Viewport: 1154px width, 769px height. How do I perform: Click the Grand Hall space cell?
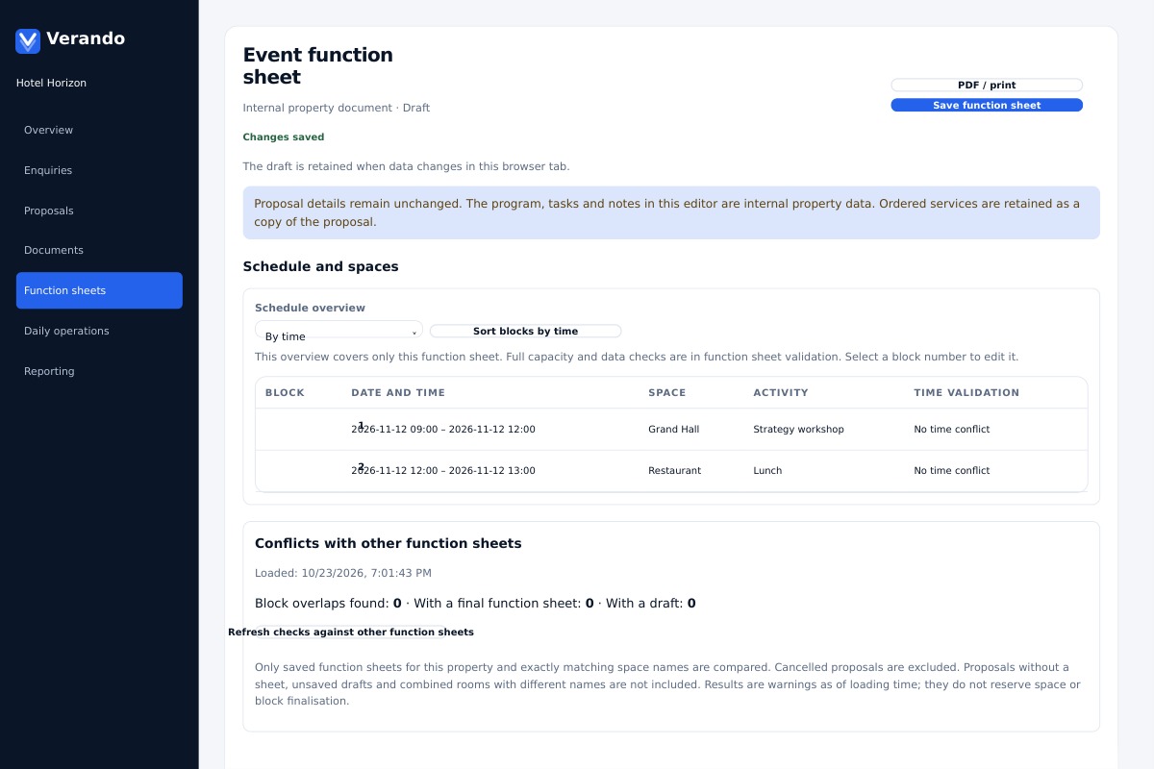click(674, 430)
